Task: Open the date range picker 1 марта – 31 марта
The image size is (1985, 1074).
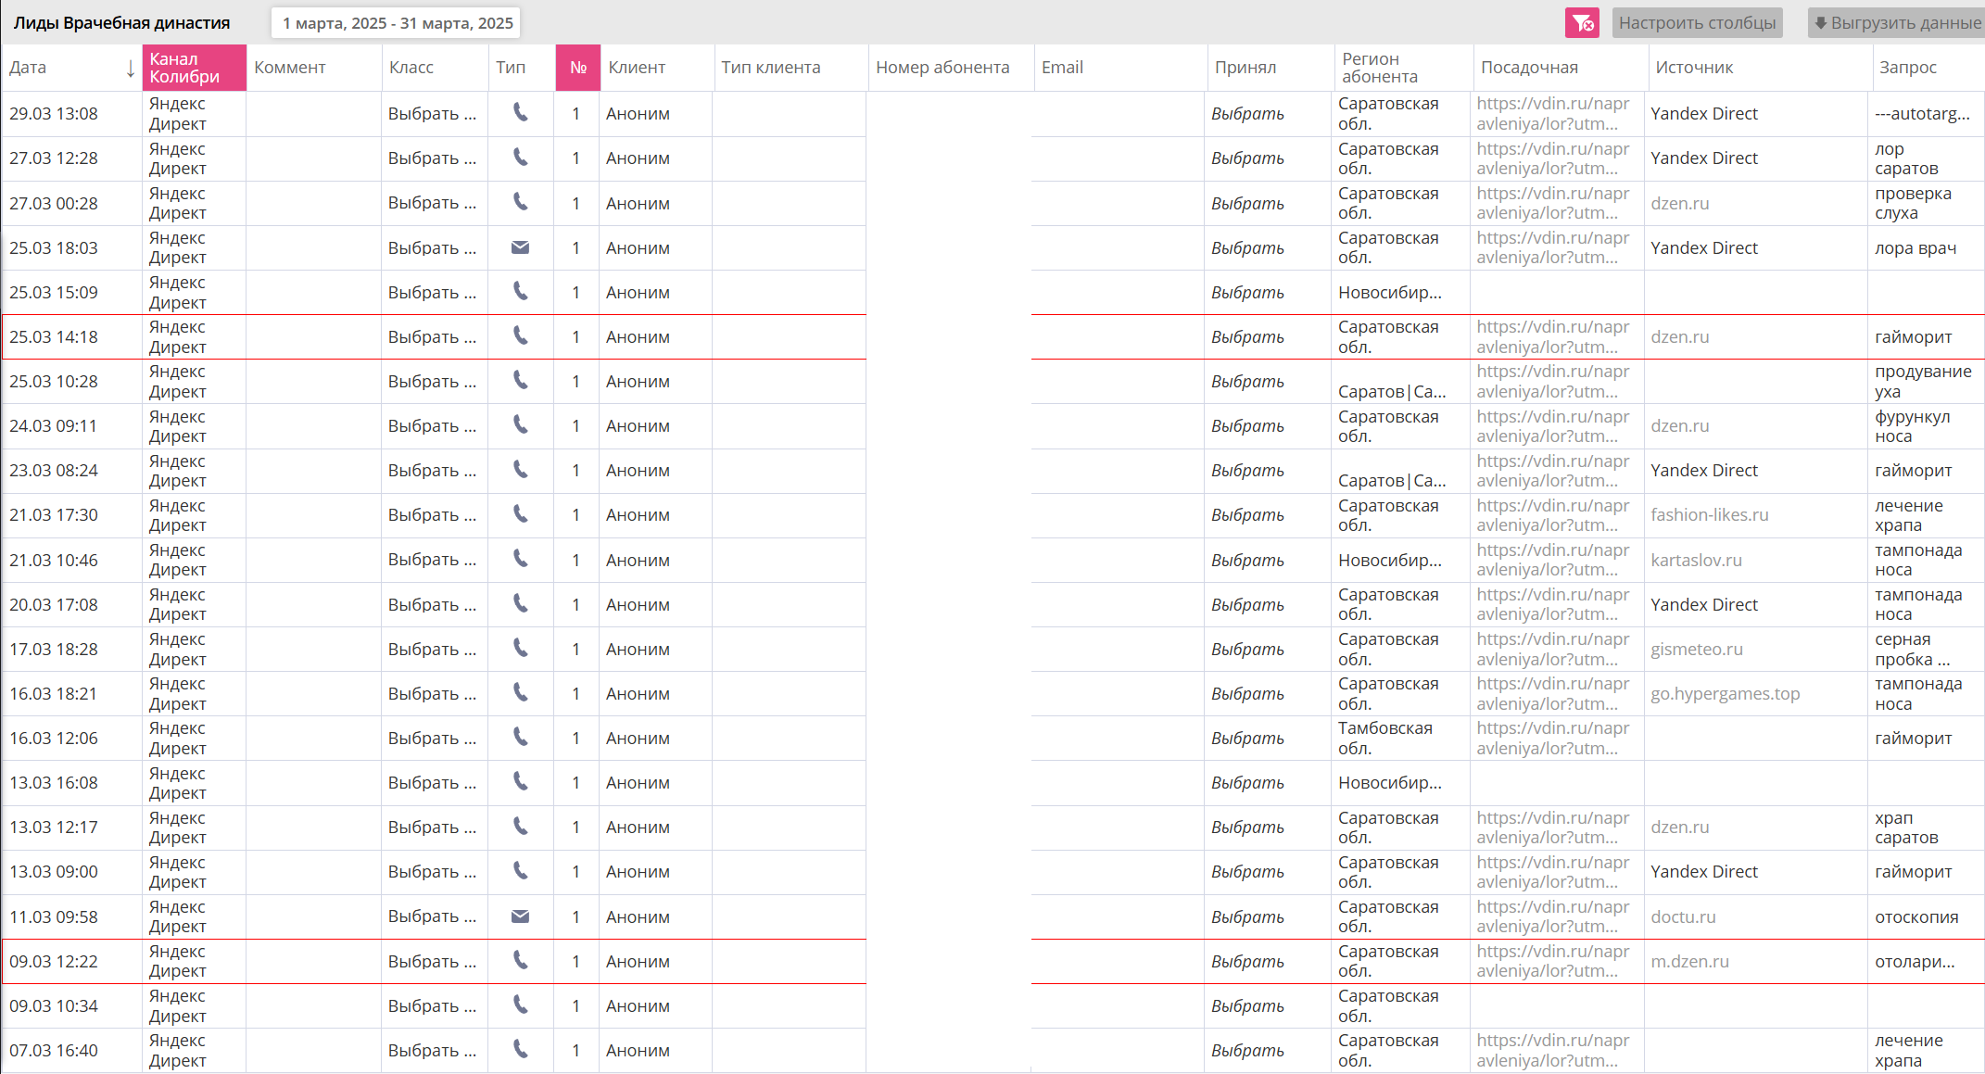Action: [397, 23]
